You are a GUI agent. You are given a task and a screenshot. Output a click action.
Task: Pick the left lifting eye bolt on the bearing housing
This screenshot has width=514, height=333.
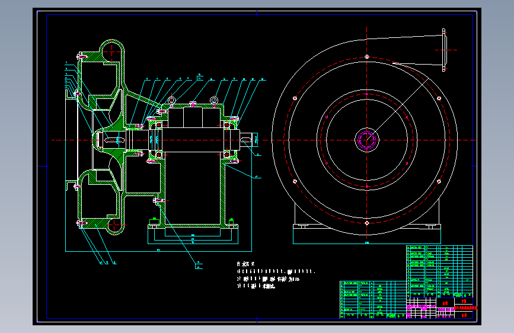click(171, 101)
